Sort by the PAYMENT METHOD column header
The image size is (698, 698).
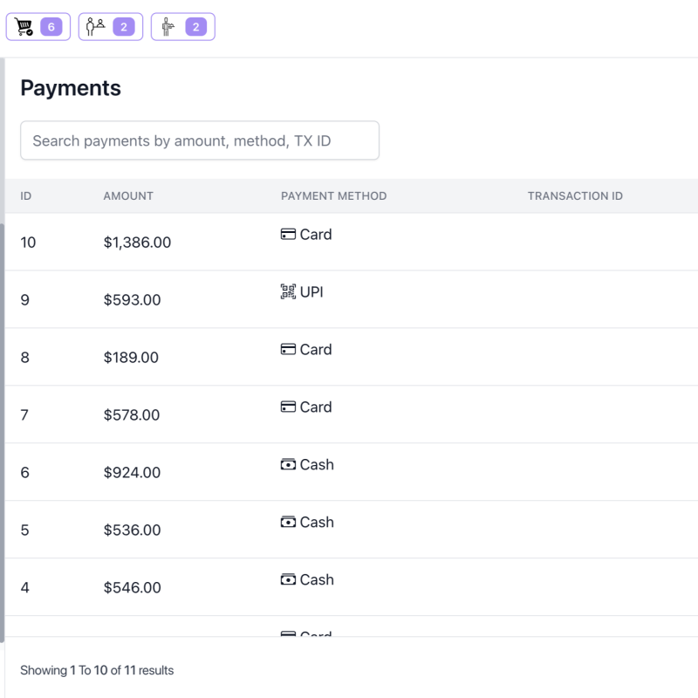click(x=334, y=195)
